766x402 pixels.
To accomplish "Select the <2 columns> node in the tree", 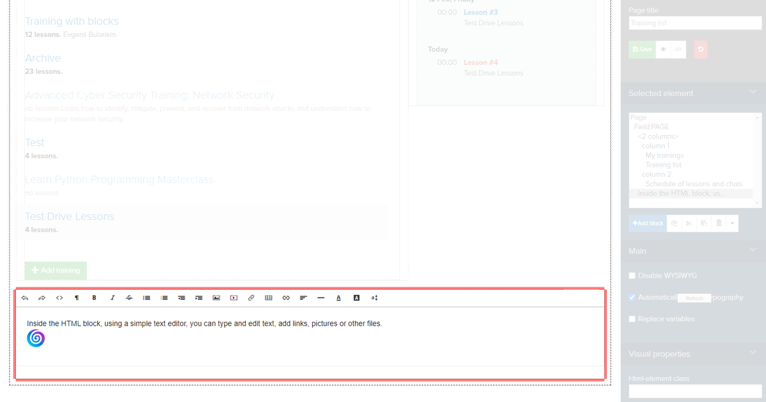I will click(x=658, y=136).
